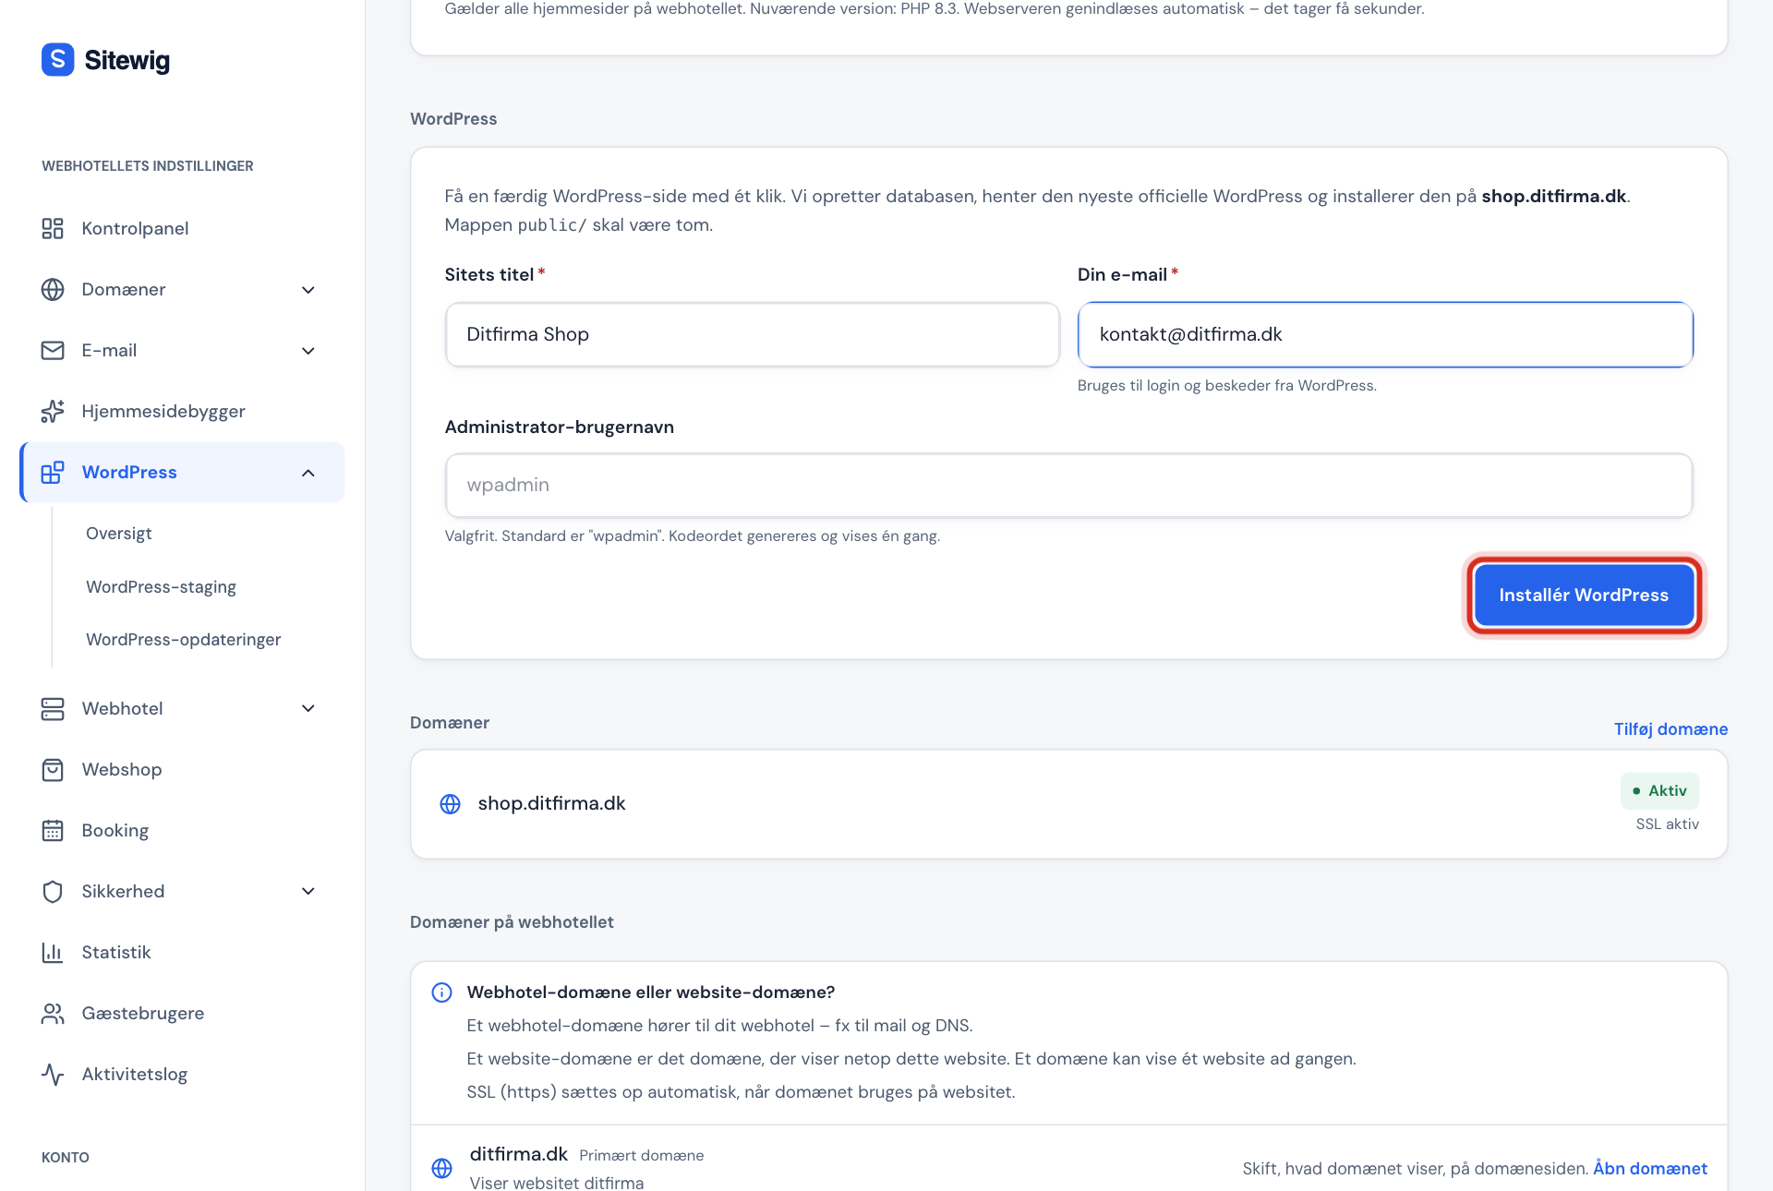Click the Booking calendar icon
The height and width of the screenshot is (1191, 1773).
53,830
